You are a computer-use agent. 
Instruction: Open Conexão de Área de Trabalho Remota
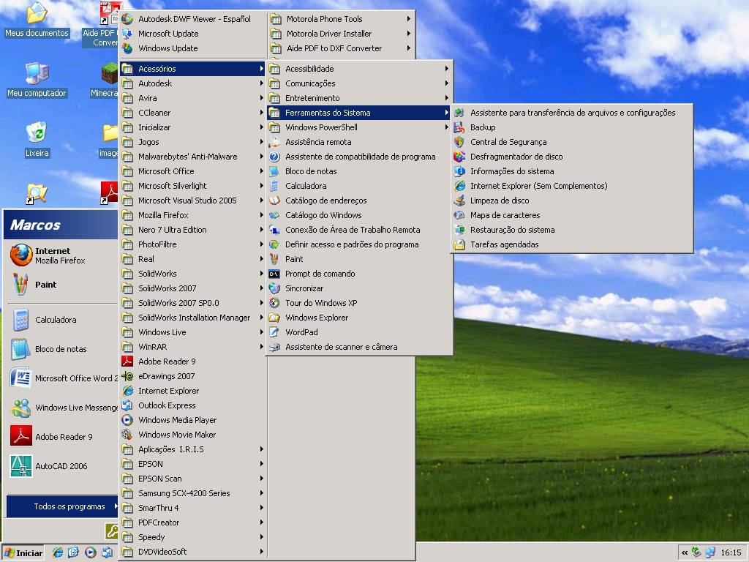[x=359, y=230]
